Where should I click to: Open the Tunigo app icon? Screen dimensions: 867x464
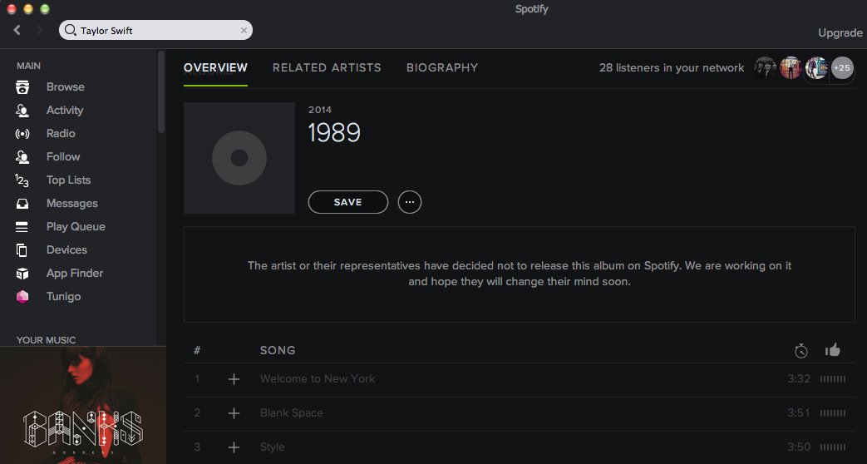pos(22,297)
